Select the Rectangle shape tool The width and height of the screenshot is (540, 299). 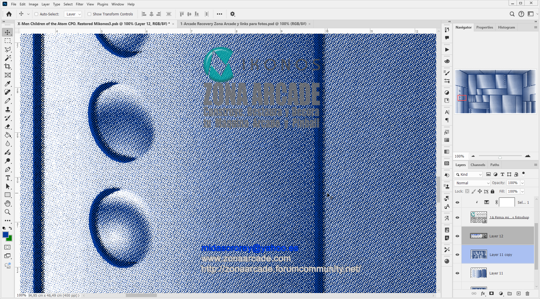coord(8,195)
